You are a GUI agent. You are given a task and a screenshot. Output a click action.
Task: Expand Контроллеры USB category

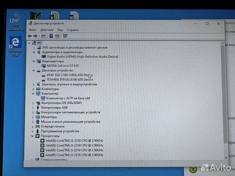point(33,108)
